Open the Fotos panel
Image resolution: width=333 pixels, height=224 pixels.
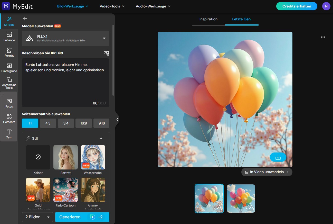pos(9,103)
